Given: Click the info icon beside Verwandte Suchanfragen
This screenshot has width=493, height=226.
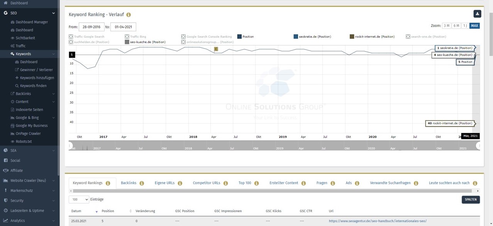Looking at the screenshot, I should (416, 183).
